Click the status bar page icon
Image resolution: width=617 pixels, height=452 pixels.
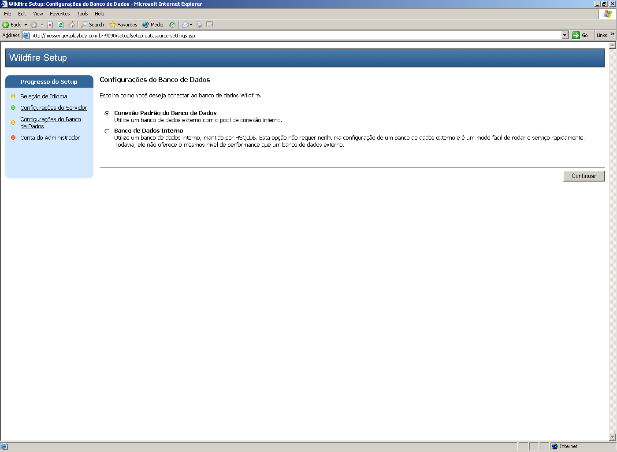(x=4, y=446)
